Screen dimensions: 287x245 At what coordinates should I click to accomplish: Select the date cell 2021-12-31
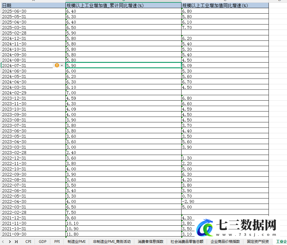34,218
